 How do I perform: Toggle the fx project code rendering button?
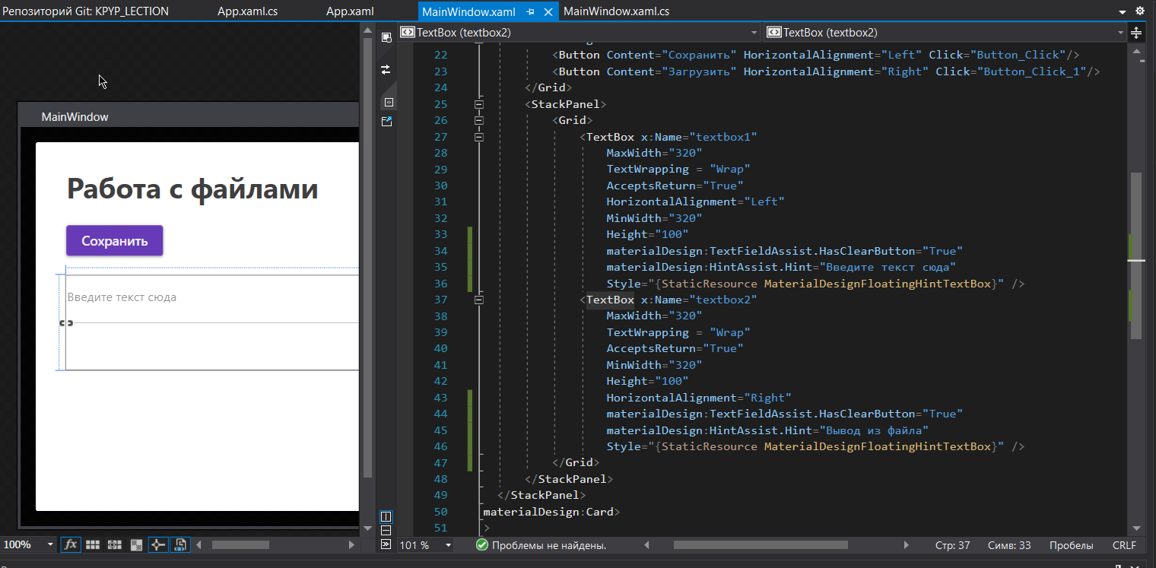coord(71,544)
